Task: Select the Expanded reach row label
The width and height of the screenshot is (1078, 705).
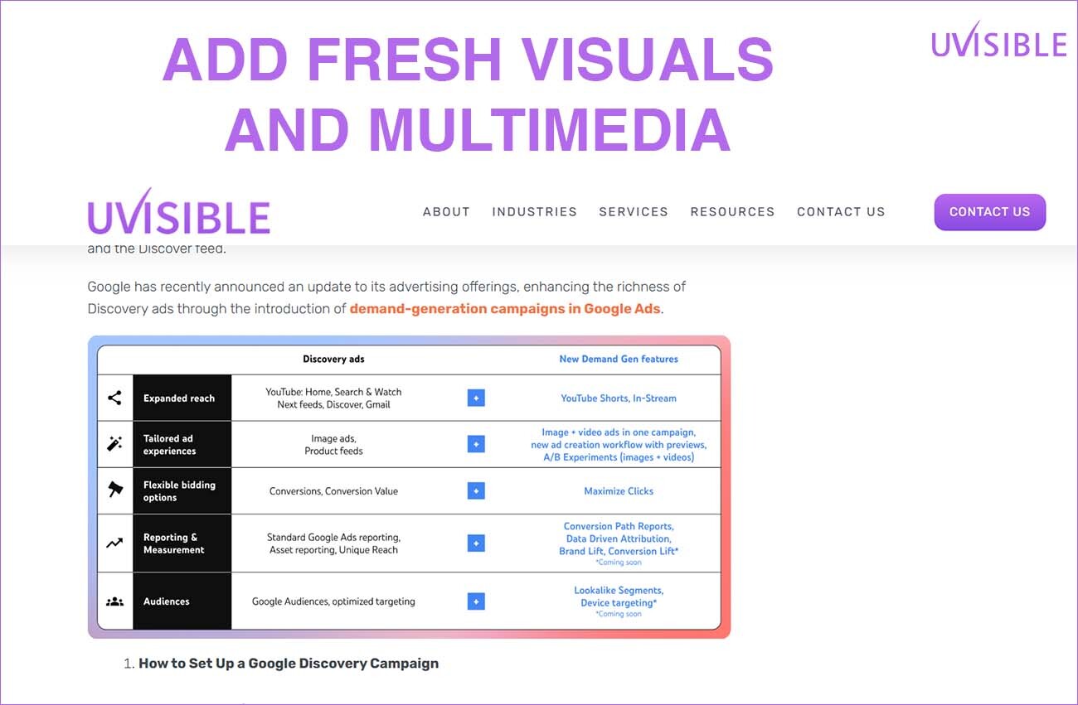Action: click(179, 398)
